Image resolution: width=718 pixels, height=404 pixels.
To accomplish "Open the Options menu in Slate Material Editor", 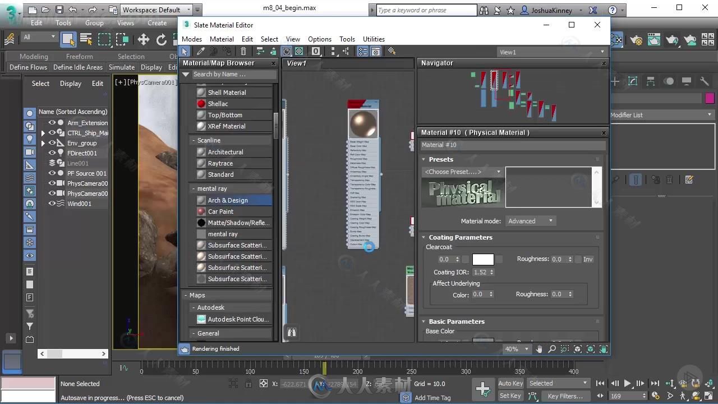I will (320, 39).
